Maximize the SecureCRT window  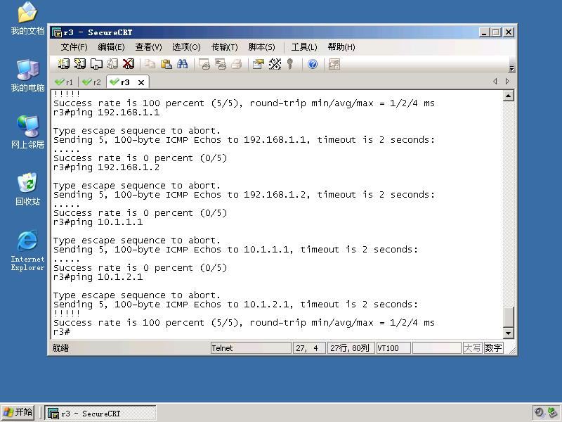[x=496, y=32]
